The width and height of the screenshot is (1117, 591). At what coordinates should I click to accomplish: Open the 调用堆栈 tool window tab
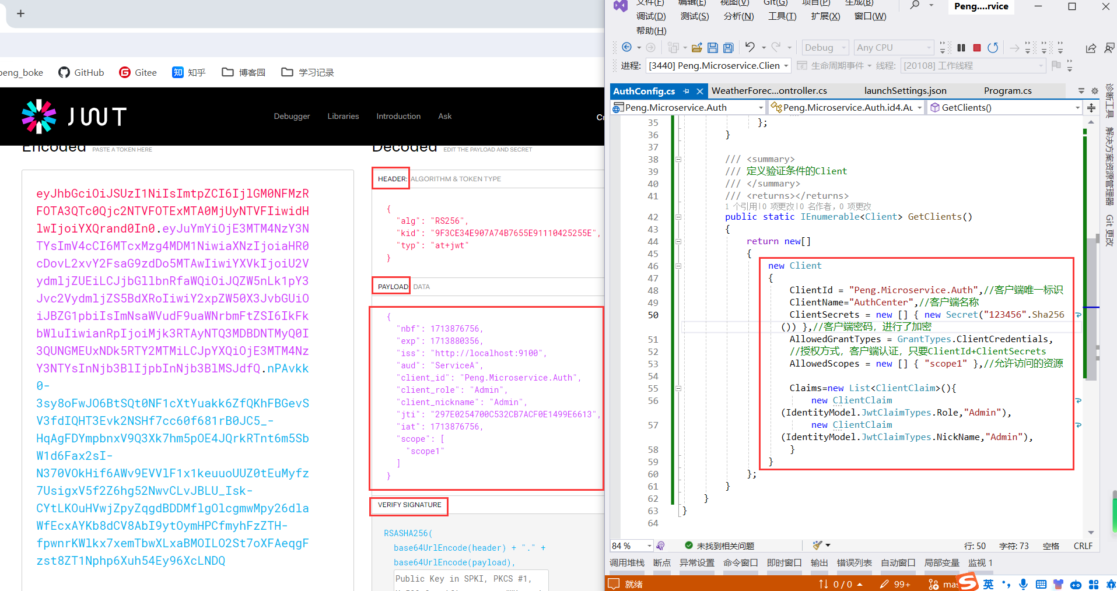pyautogui.click(x=627, y=563)
